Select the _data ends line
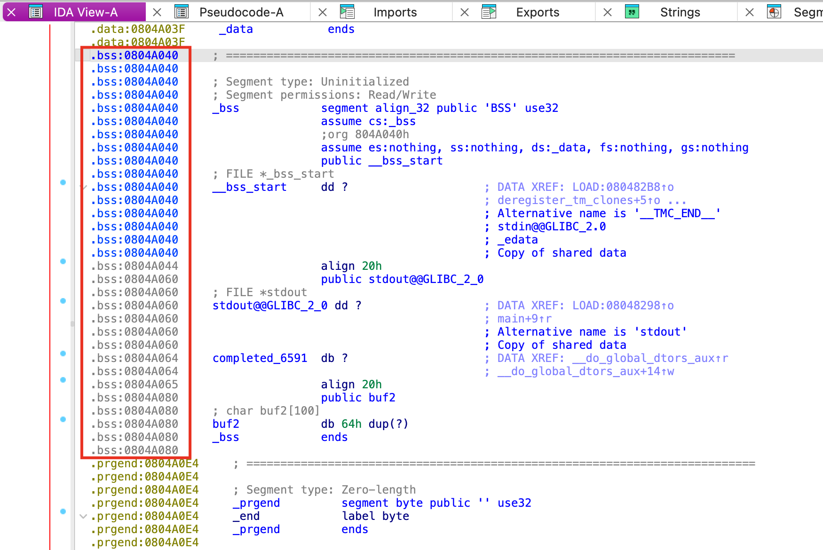Viewport: 823px width, 550px height. click(287, 29)
